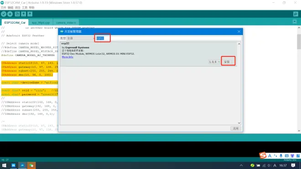Viewport: 301px width, 169px height.
Task: Click the Sogou input S icon
Action: (263, 155)
